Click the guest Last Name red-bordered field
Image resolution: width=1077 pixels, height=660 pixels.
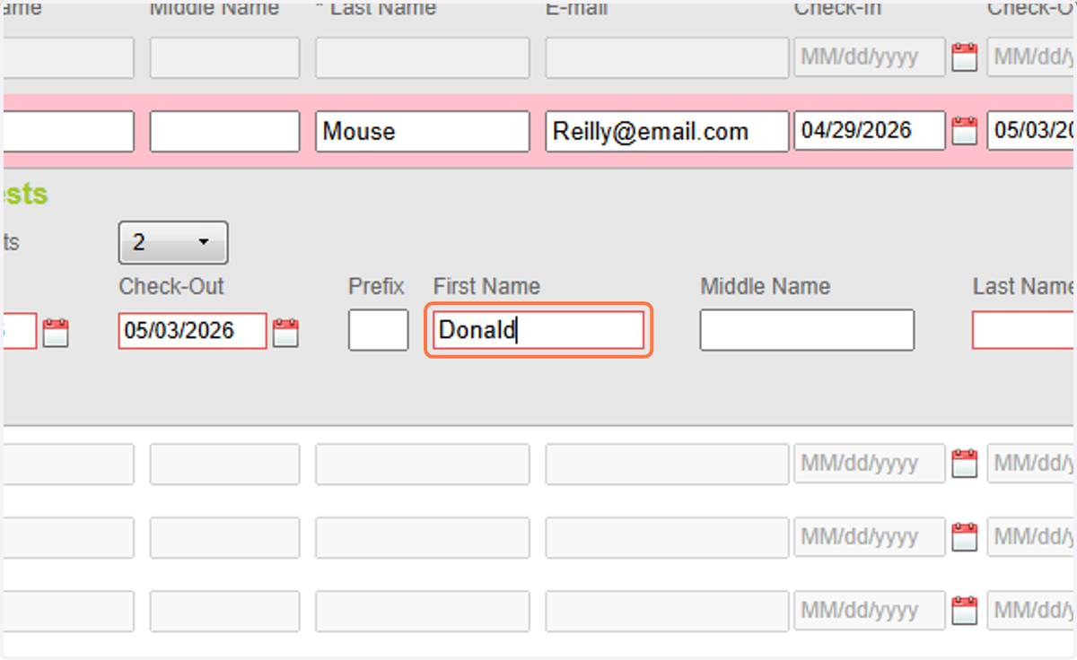(x=1023, y=330)
